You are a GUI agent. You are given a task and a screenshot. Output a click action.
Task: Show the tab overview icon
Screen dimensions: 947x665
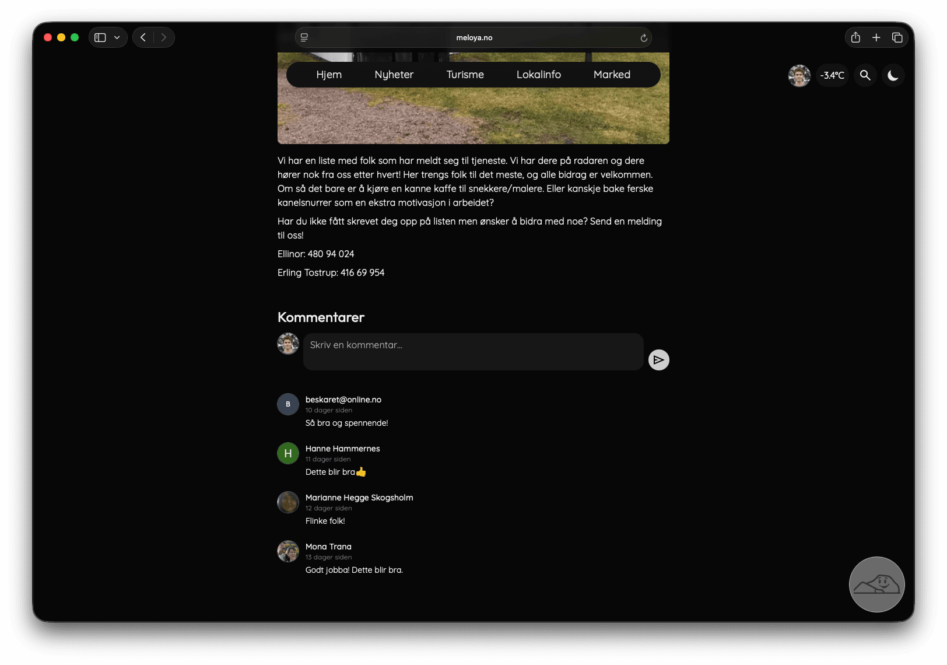pos(897,37)
